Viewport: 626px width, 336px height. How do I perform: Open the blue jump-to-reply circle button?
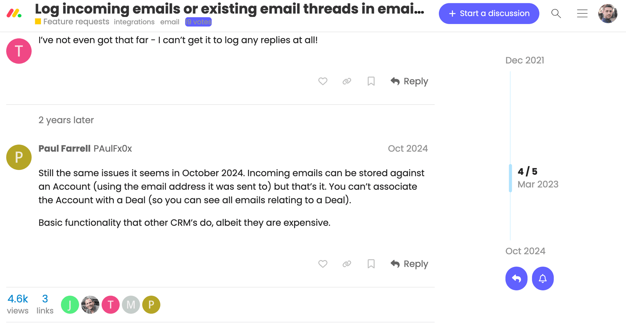coord(516,278)
